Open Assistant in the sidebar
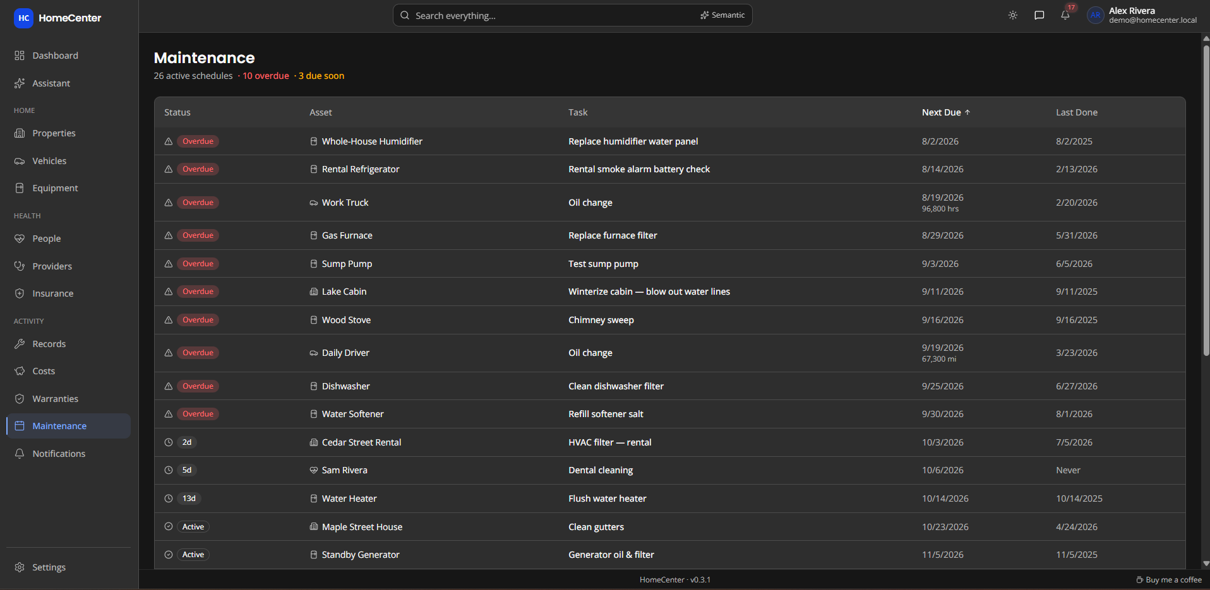1210x590 pixels. click(x=68, y=83)
